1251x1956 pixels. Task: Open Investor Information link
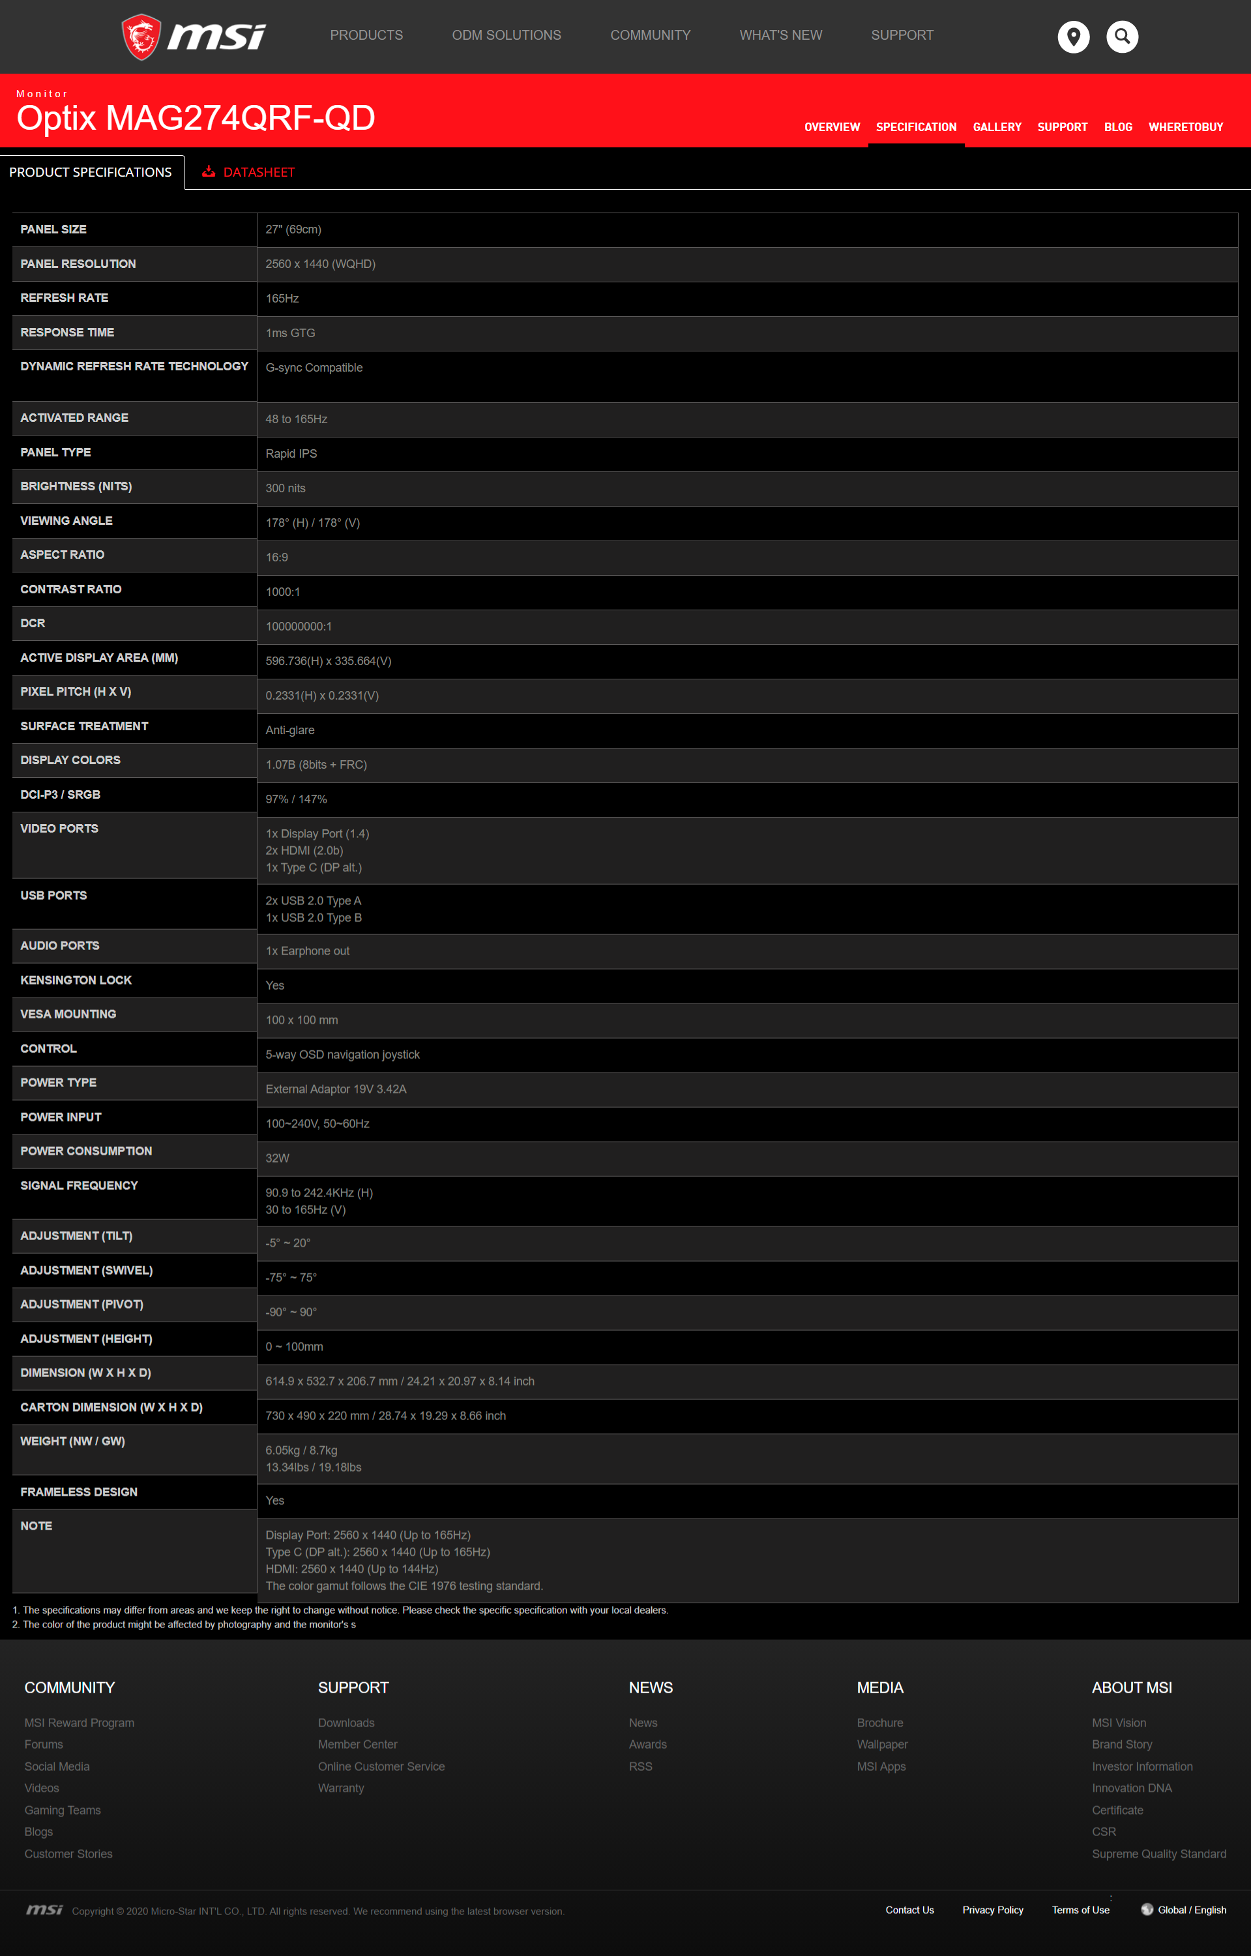[1142, 1766]
